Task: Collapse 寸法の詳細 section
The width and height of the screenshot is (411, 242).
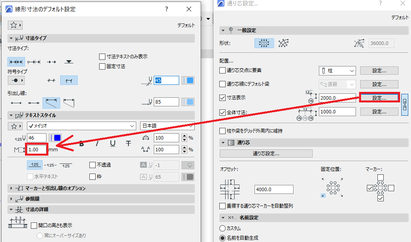Action: tap(11, 210)
